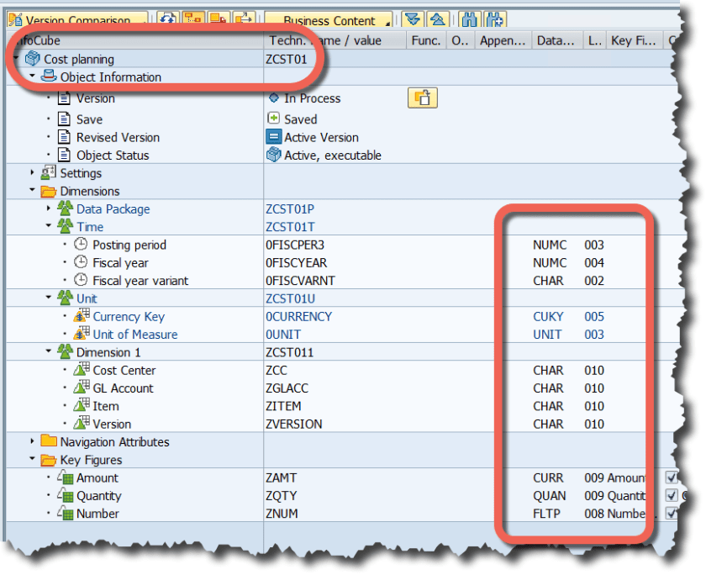
Task: Click the Collapse All Nodes toolbar icon
Action: pos(436,19)
